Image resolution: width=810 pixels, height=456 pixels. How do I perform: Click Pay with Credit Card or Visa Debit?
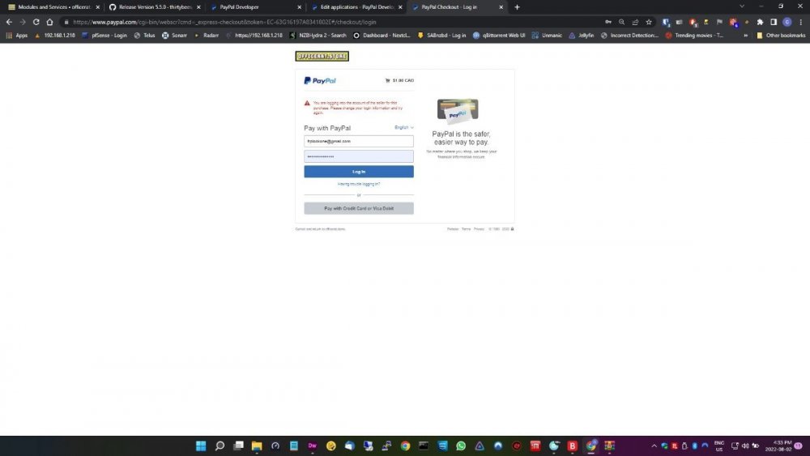coord(359,208)
